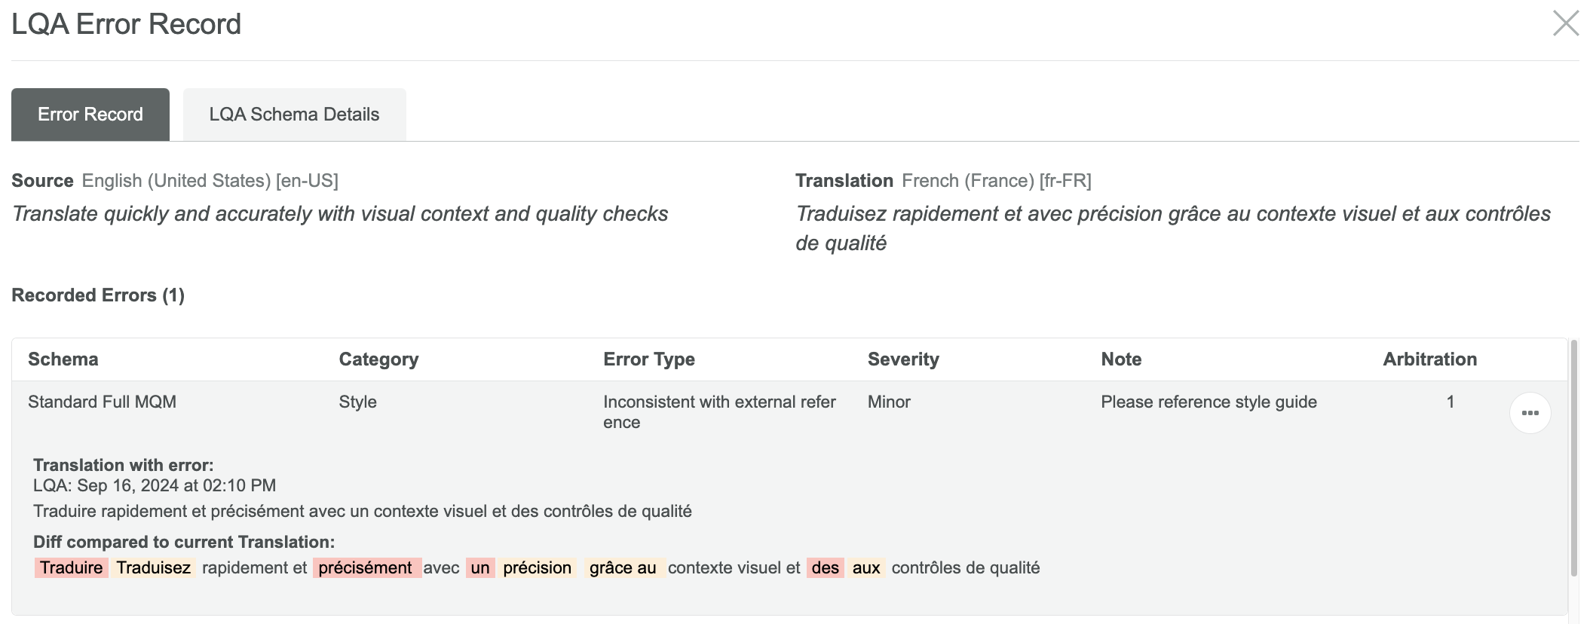Click highlighted word 'Traduisez' in the diff
This screenshot has height=636, width=1593.
coord(155,567)
